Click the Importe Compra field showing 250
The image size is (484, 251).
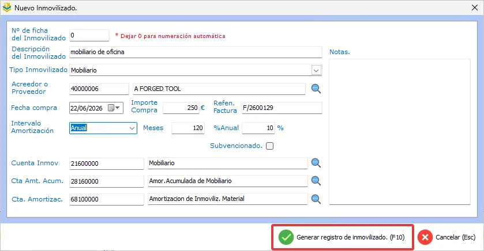click(x=181, y=108)
